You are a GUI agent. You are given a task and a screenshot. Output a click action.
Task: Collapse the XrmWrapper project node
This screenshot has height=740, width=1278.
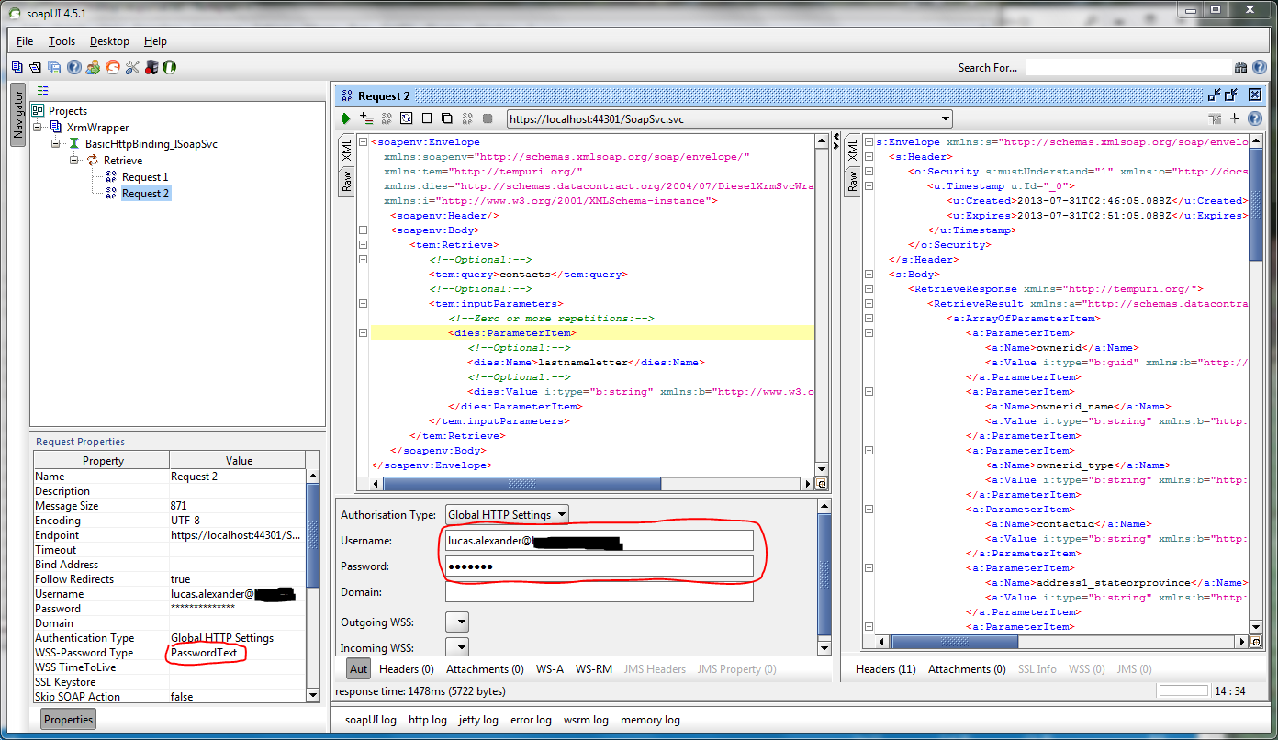pyautogui.click(x=38, y=128)
